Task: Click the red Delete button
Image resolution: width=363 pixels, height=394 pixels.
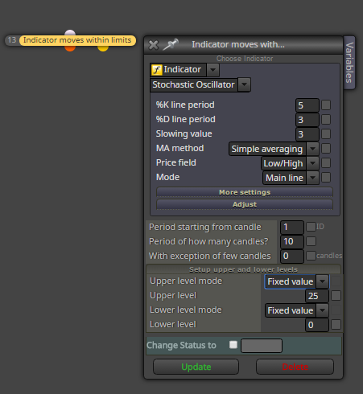Action: coord(295,367)
